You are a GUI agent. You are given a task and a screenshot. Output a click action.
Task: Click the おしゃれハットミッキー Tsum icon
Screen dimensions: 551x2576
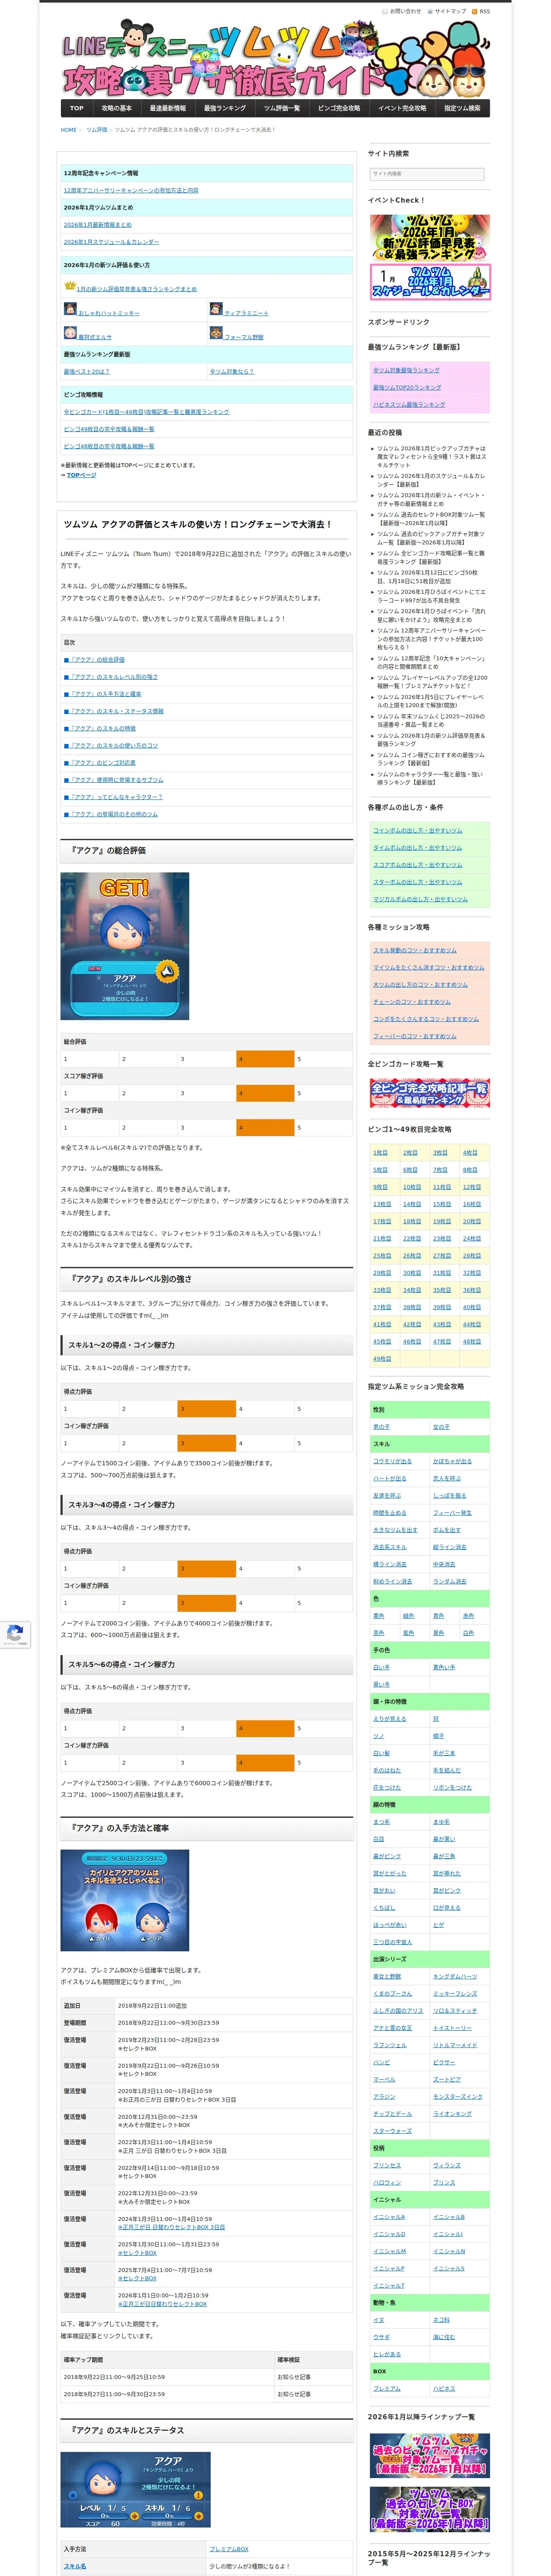[70, 309]
